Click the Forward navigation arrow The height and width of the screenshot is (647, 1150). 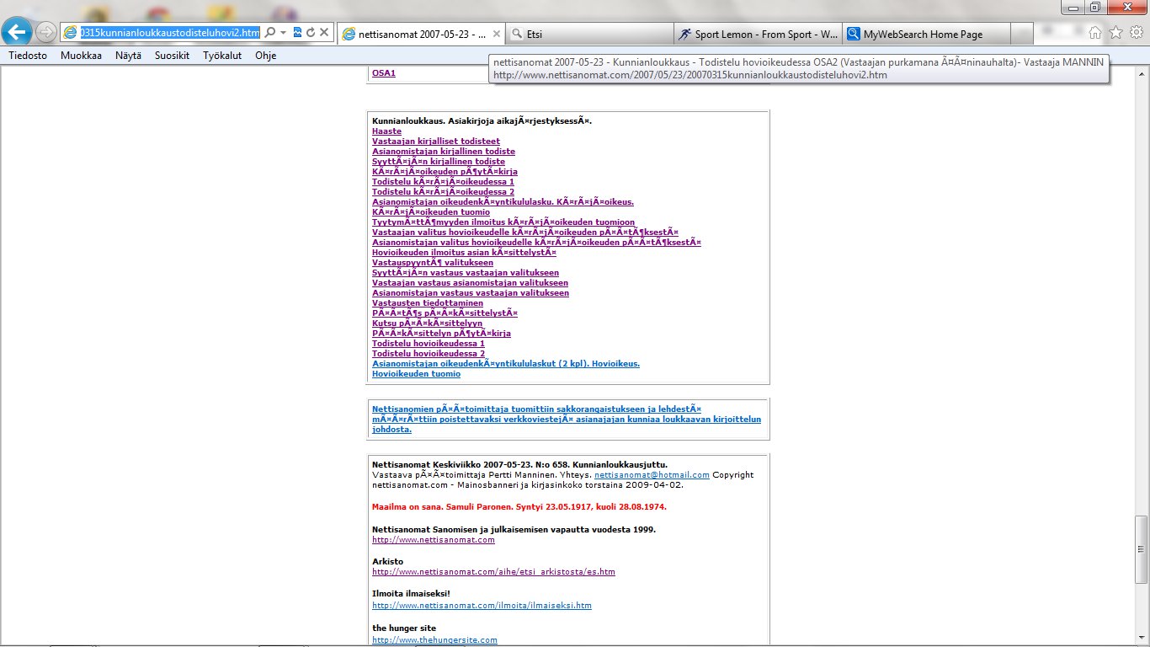(x=46, y=33)
